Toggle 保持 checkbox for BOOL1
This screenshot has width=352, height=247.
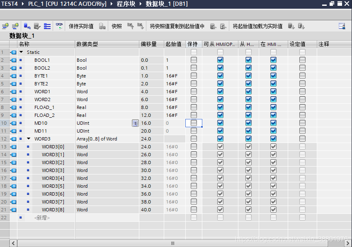coord(194,60)
